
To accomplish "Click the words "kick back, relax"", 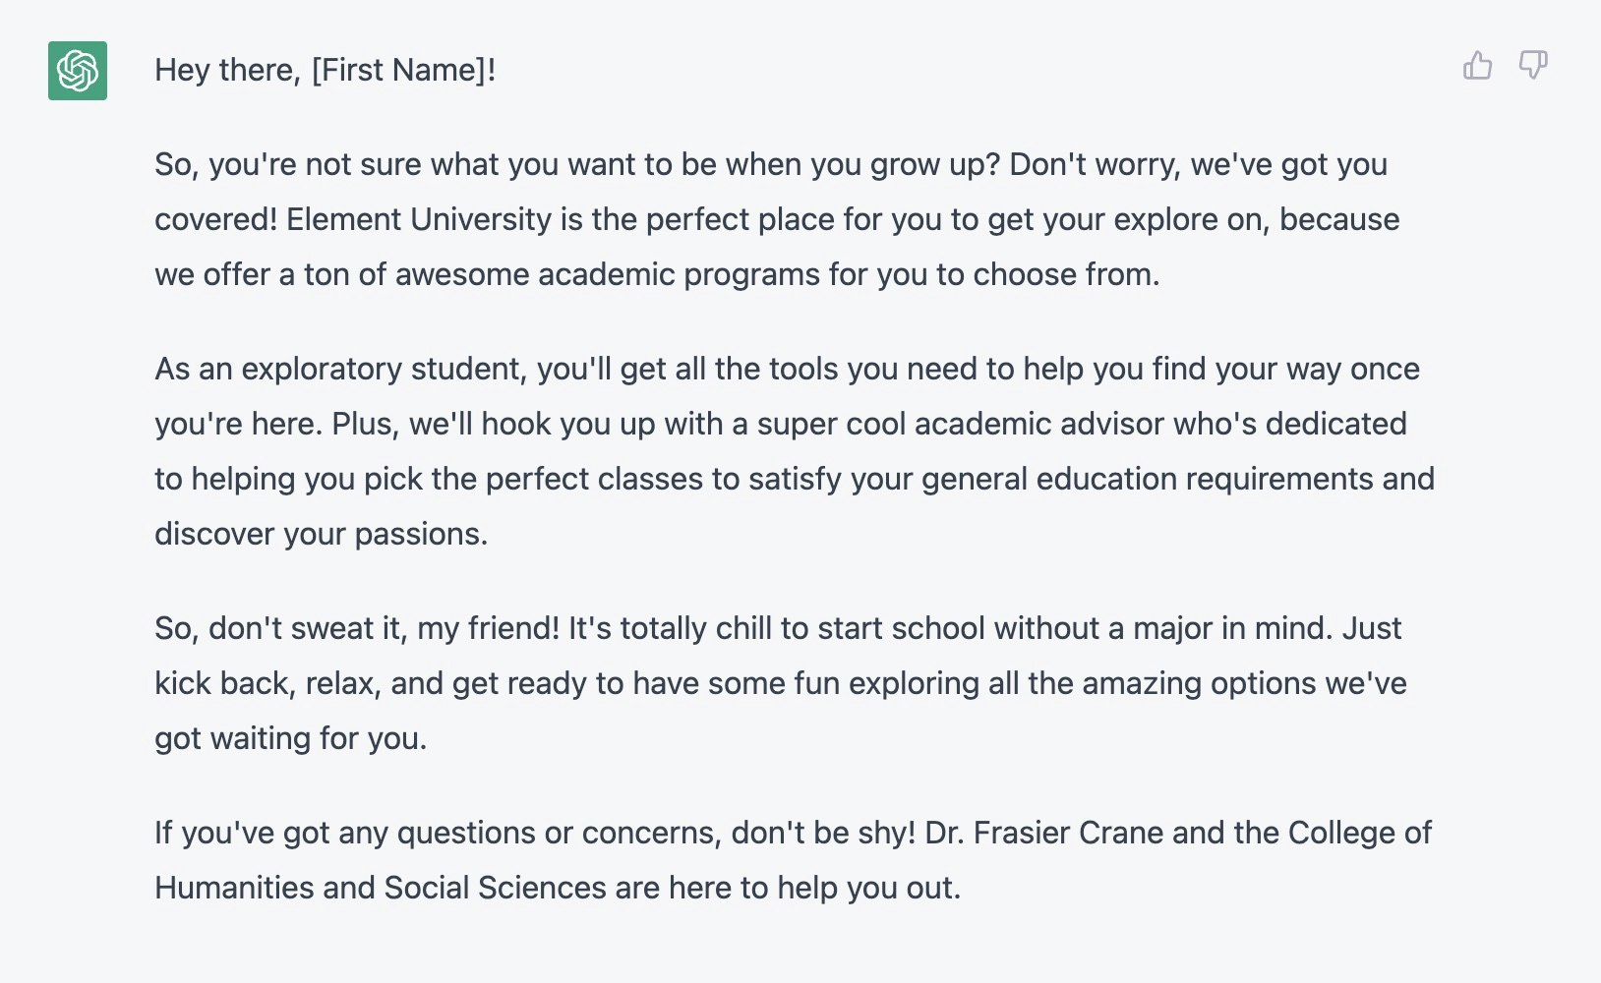I will (x=267, y=683).
